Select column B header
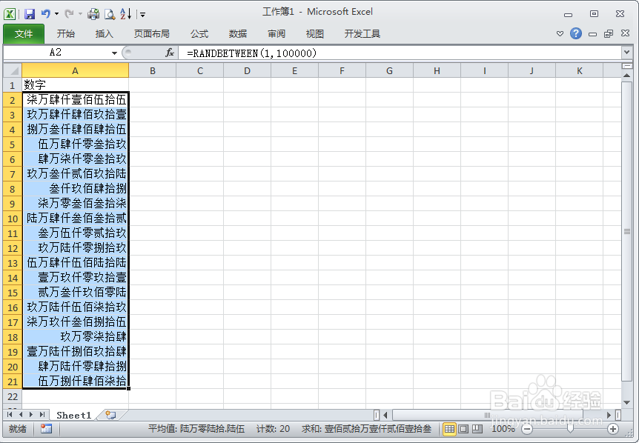639x443 pixels. pyautogui.click(x=153, y=71)
